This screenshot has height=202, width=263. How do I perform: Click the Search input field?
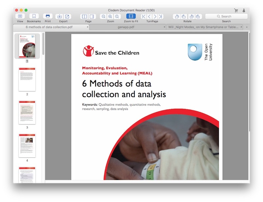point(226,16)
